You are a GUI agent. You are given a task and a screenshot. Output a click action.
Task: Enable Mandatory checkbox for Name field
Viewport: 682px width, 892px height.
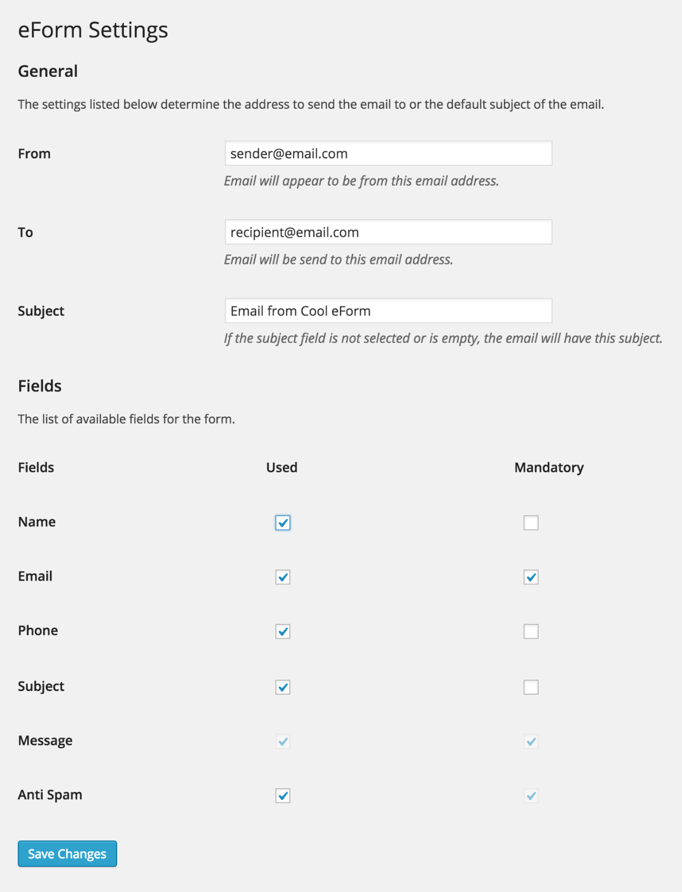coord(531,523)
